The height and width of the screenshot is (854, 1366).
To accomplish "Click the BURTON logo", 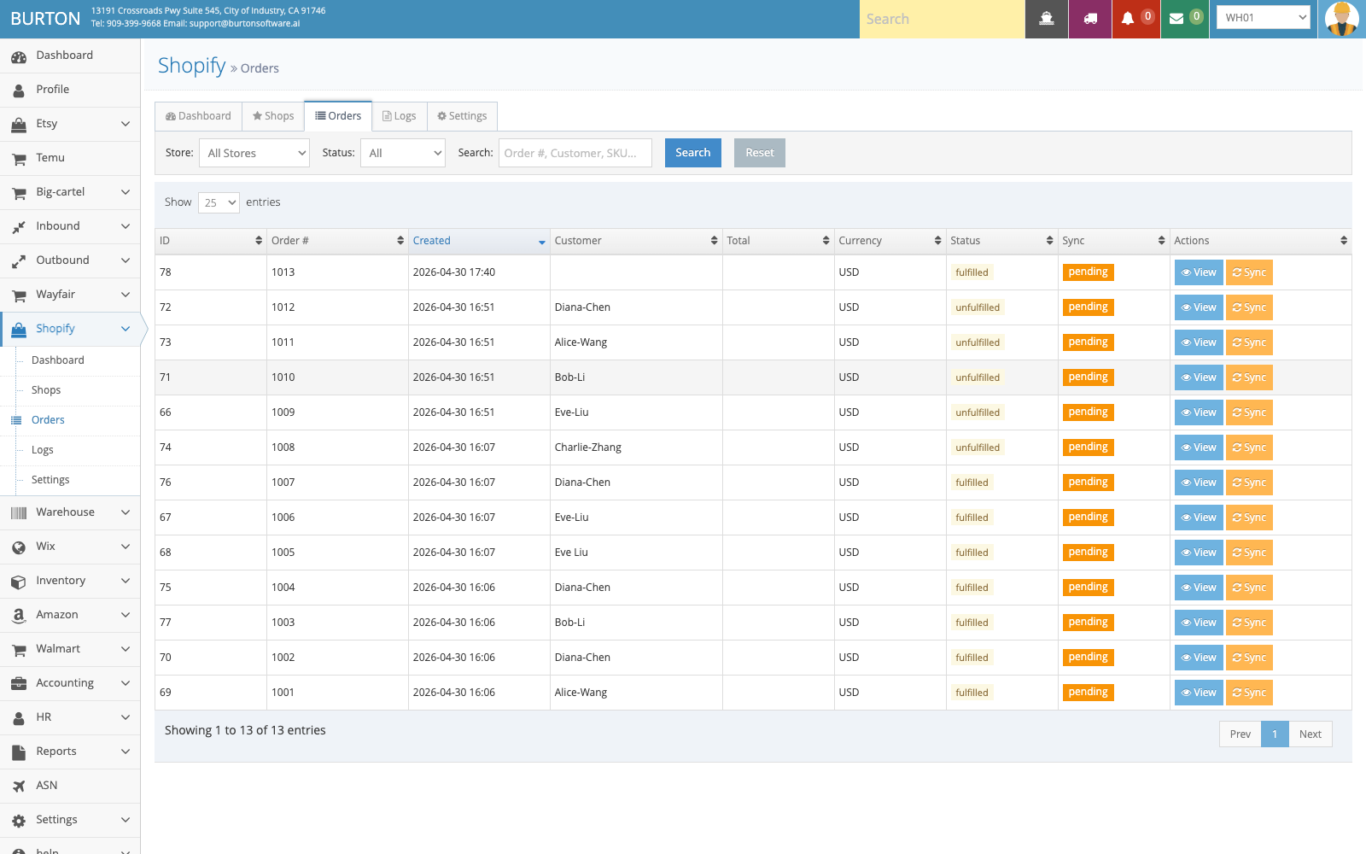I will coord(45,19).
